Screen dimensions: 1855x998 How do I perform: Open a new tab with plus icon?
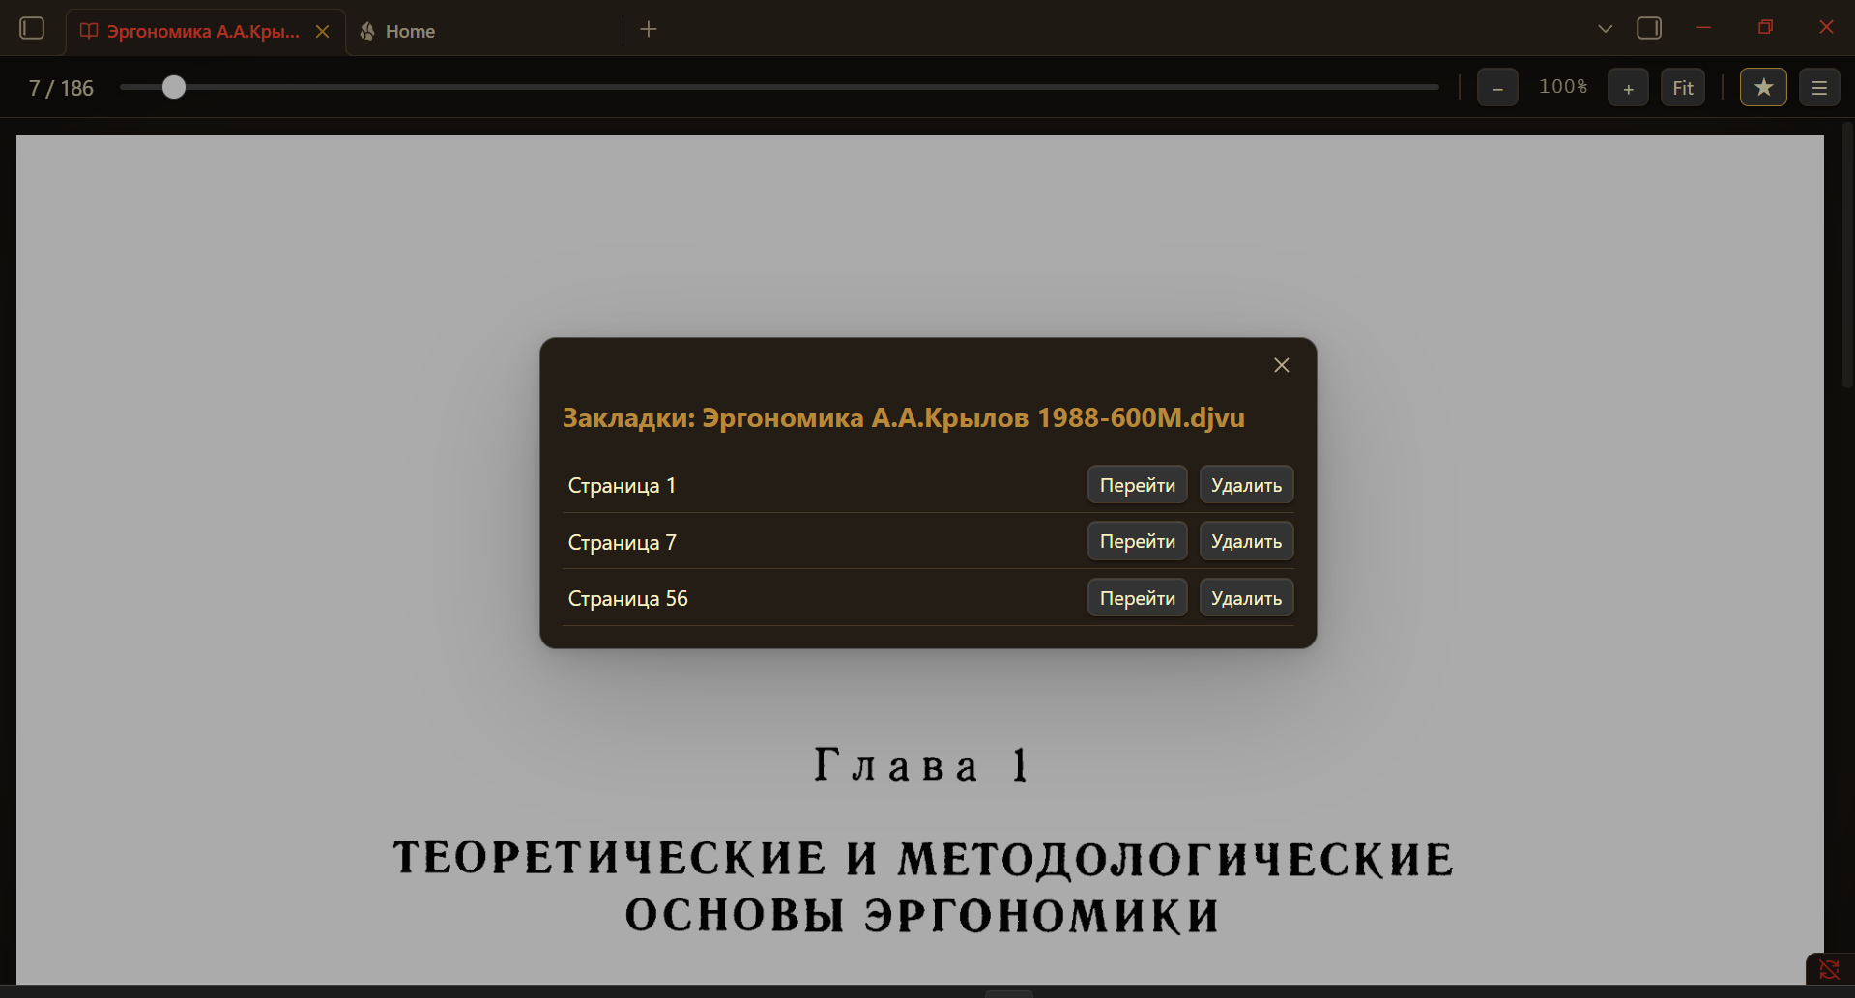(x=649, y=30)
